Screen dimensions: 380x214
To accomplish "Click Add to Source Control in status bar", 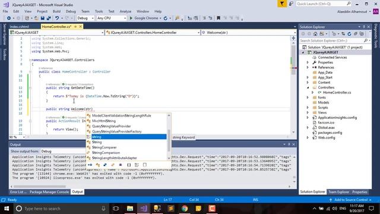I will pos(351,200).
